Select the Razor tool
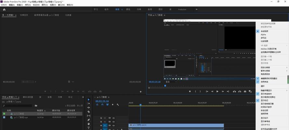Viewport: 289px width, 130px height. click(x=89, y=111)
